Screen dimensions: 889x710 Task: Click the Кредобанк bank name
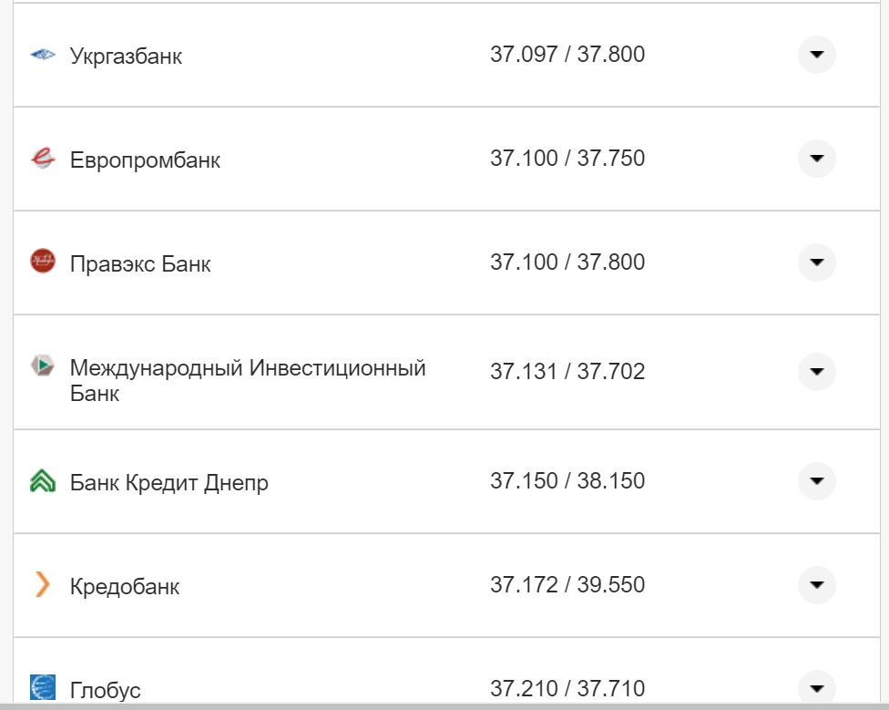tap(127, 587)
